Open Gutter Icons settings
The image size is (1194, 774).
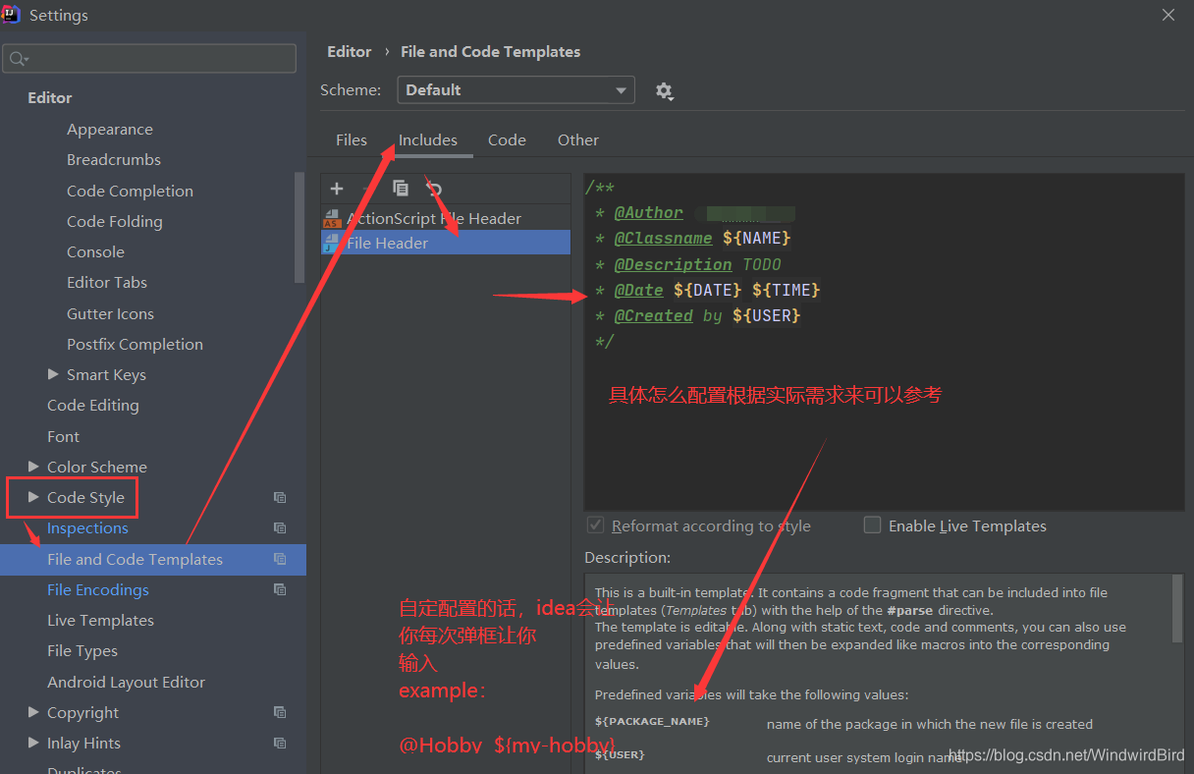tap(110, 313)
